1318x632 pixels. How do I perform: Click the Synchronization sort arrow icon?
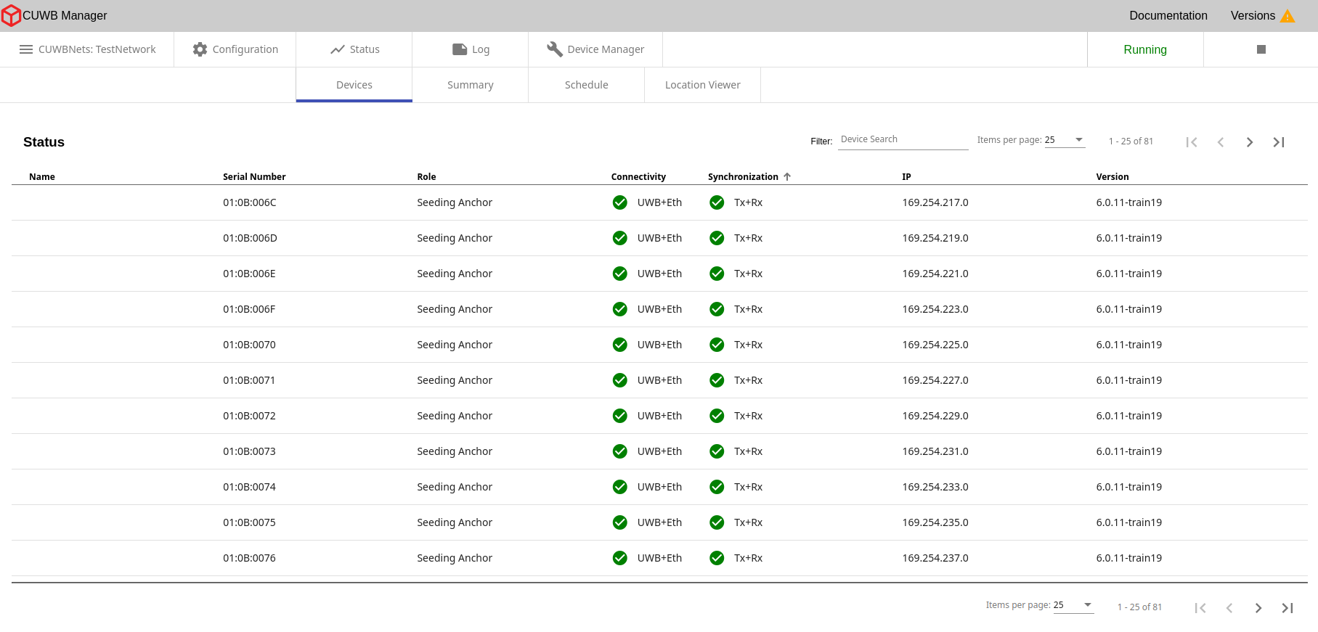pyautogui.click(x=787, y=177)
